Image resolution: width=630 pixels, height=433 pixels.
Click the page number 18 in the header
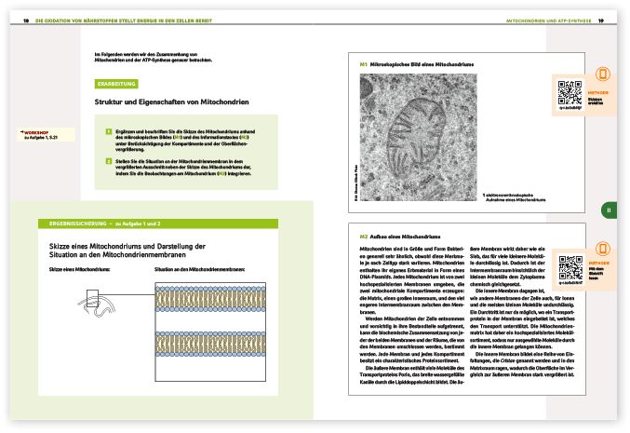pyautogui.click(x=26, y=20)
